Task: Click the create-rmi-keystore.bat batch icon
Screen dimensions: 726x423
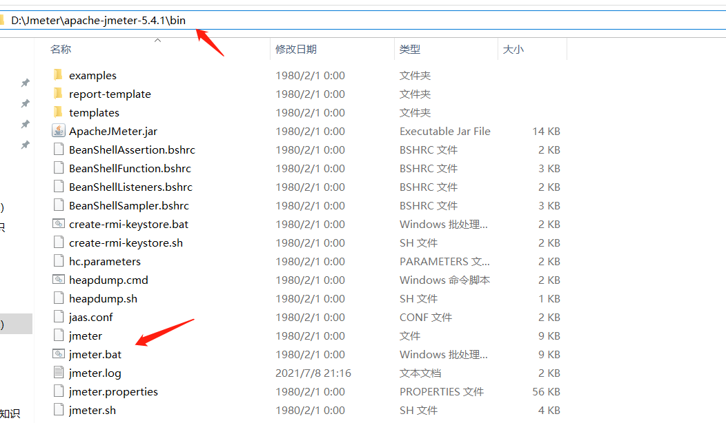Action: [x=59, y=224]
